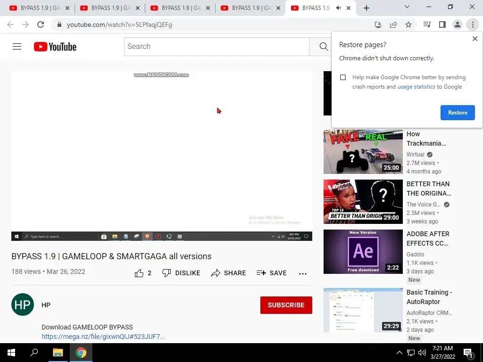Open the video's more actions ellipsis
Screen dimensions: 483x362
pyautogui.click(x=302, y=273)
